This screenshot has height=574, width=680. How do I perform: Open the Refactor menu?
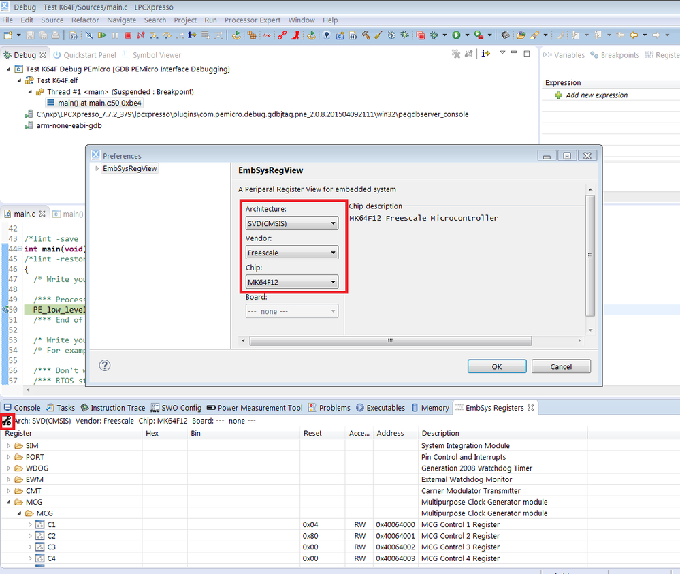85,20
